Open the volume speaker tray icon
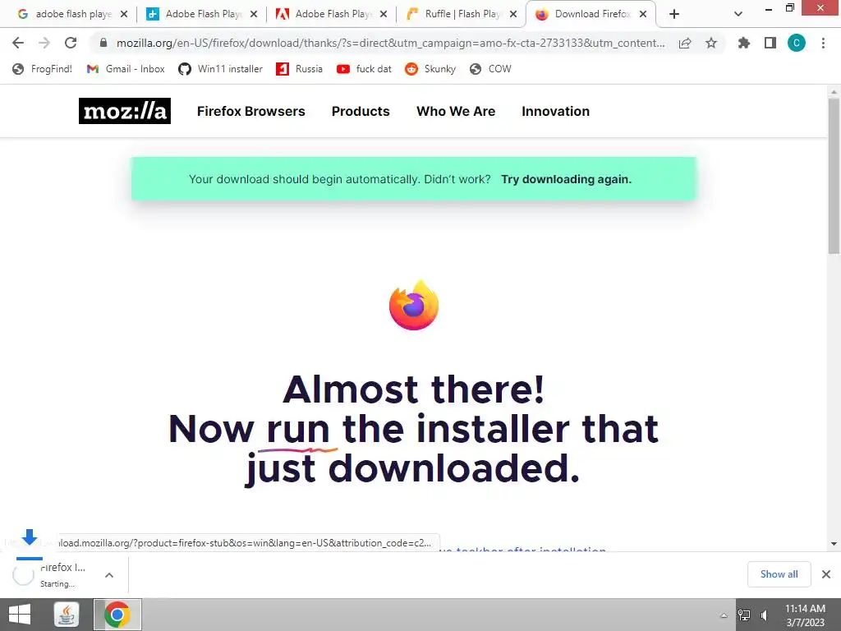This screenshot has width=841, height=631. point(765,615)
